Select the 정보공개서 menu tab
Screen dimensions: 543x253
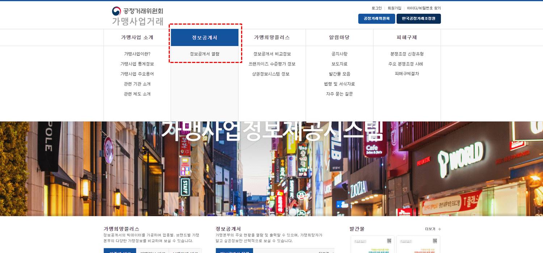205,37
